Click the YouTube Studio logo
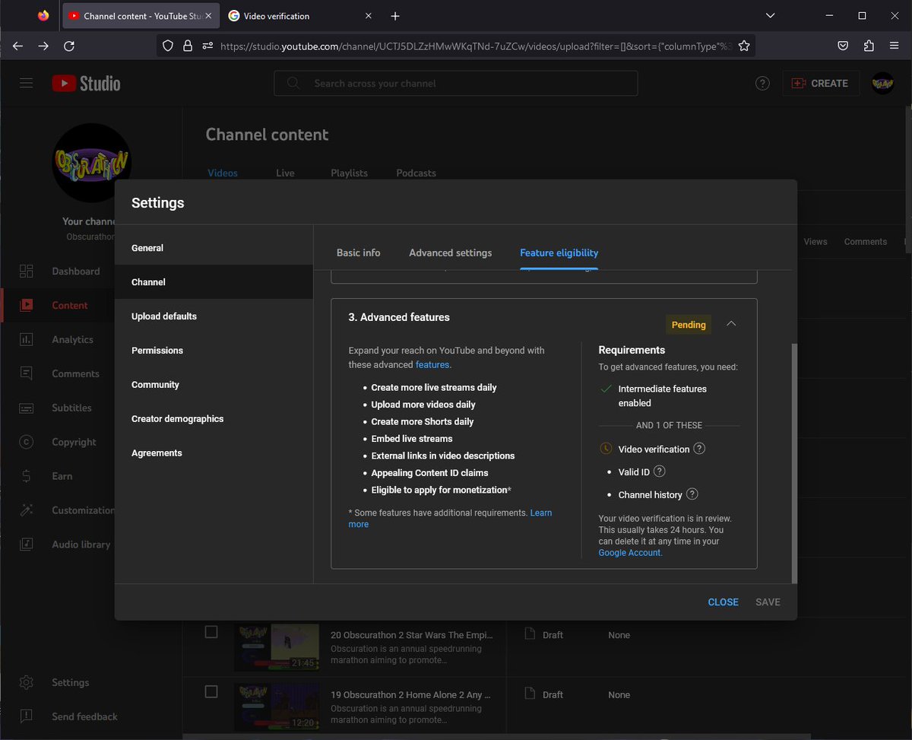Viewport: 912px width, 740px height. [x=86, y=83]
